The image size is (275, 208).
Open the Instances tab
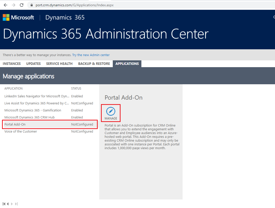click(12, 64)
